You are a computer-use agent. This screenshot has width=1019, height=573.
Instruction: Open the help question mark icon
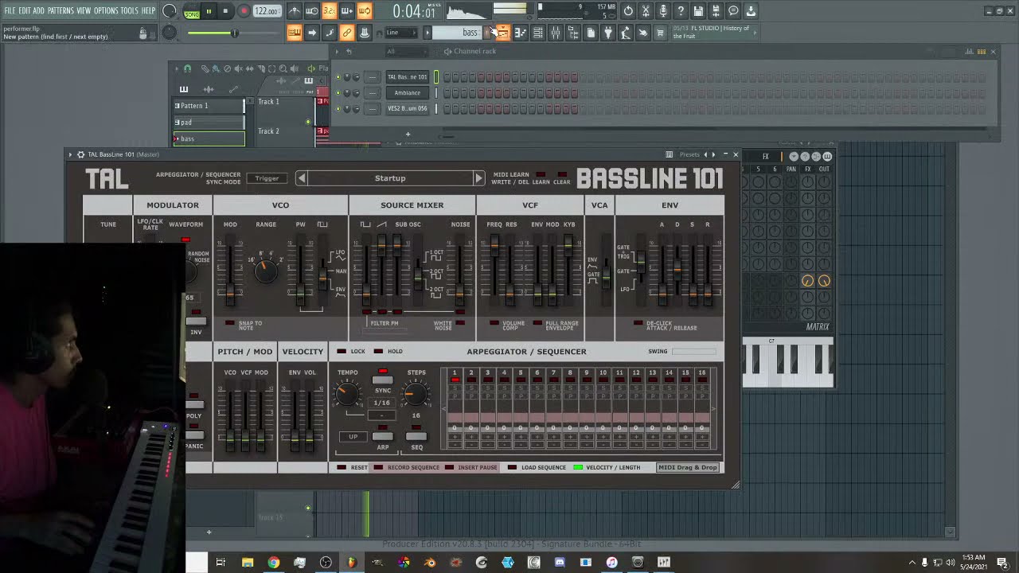point(681,11)
